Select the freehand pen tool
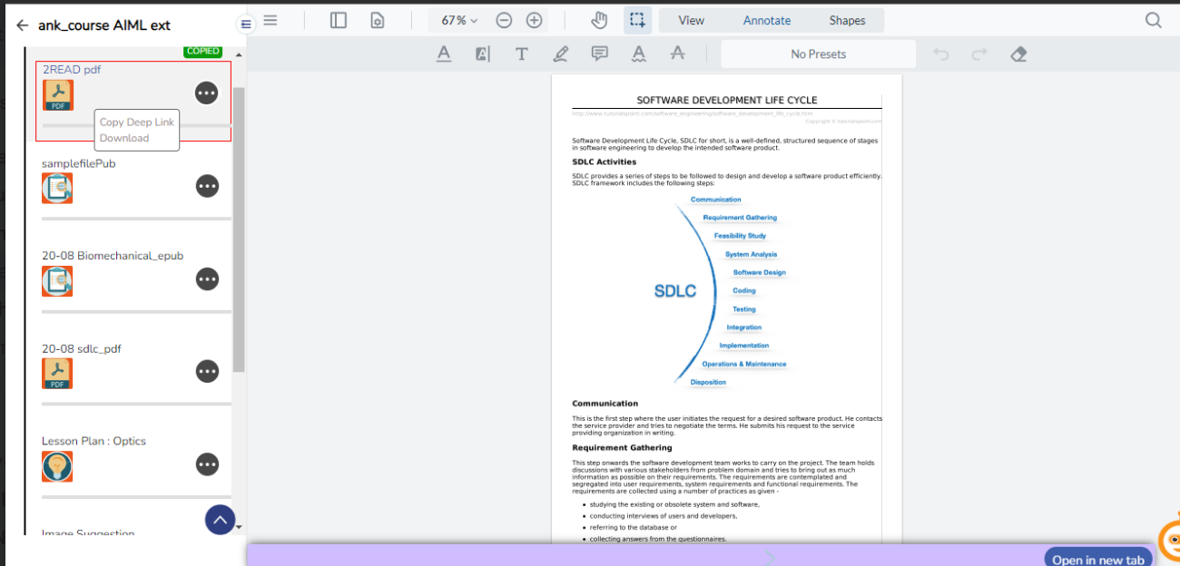This screenshot has height=566, width=1180. point(561,54)
